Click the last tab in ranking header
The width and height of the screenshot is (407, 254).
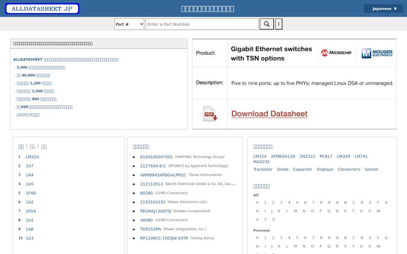point(44,147)
